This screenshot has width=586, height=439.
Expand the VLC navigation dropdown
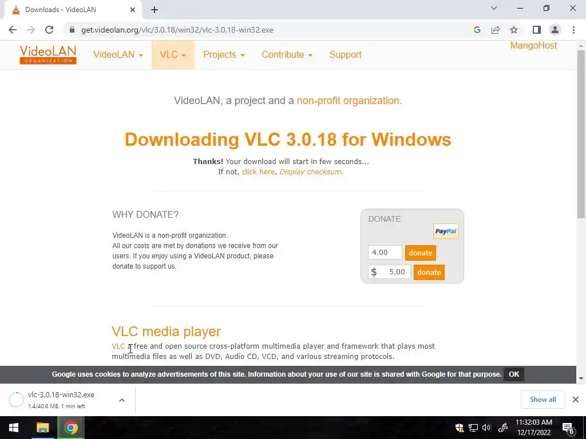(x=173, y=54)
